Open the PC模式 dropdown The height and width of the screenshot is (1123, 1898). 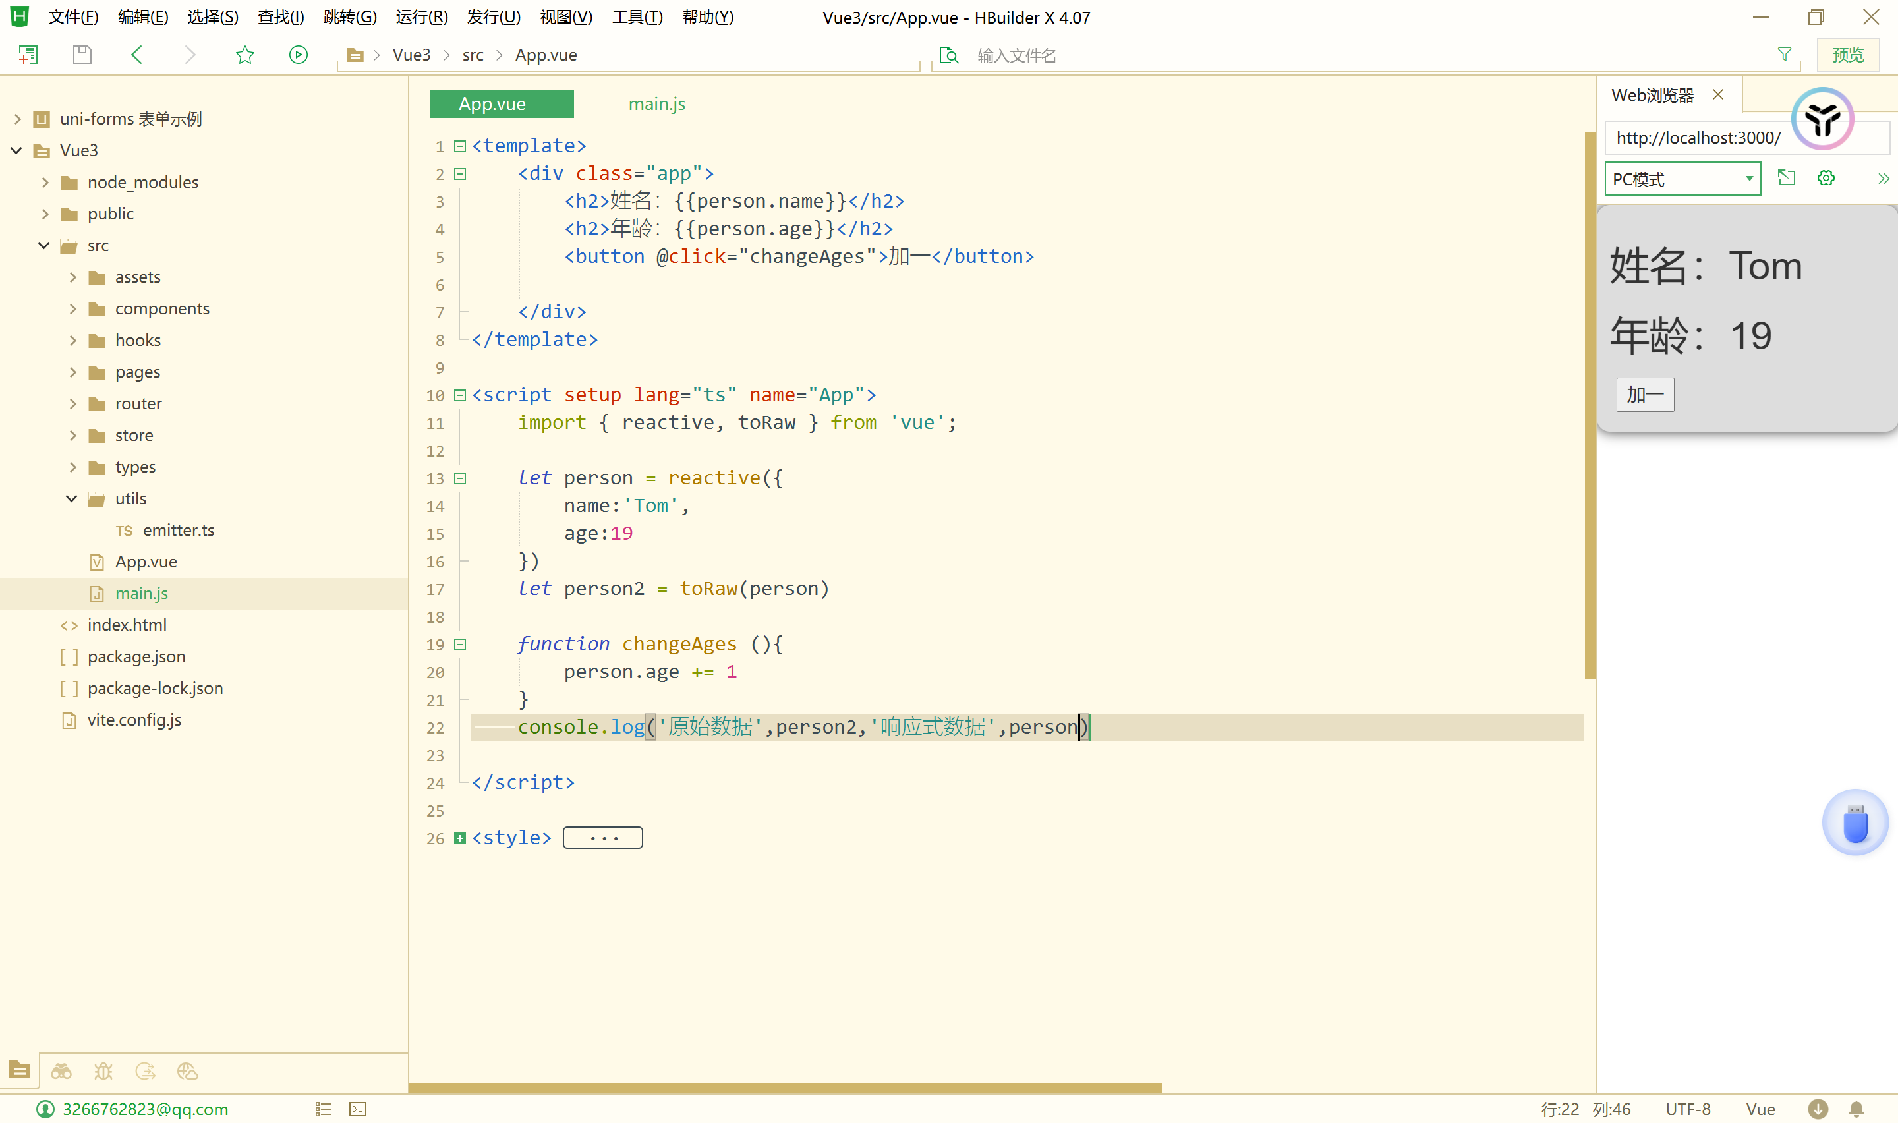1682,179
